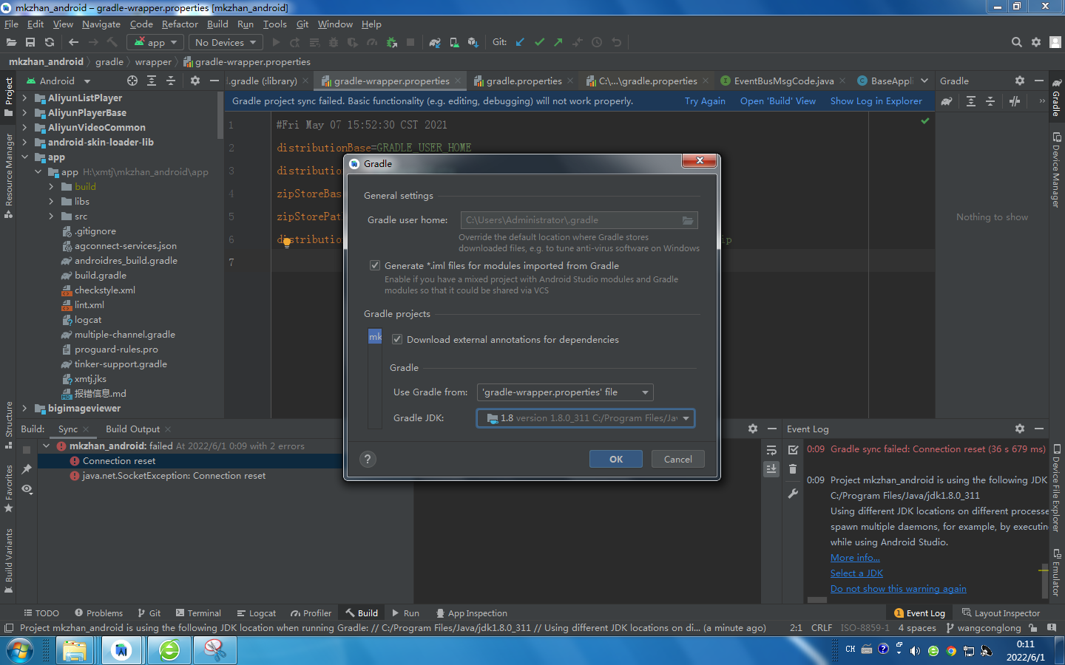Open Android Studio from the taskbar
Screen dimensions: 1065x665
tap(121, 650)
